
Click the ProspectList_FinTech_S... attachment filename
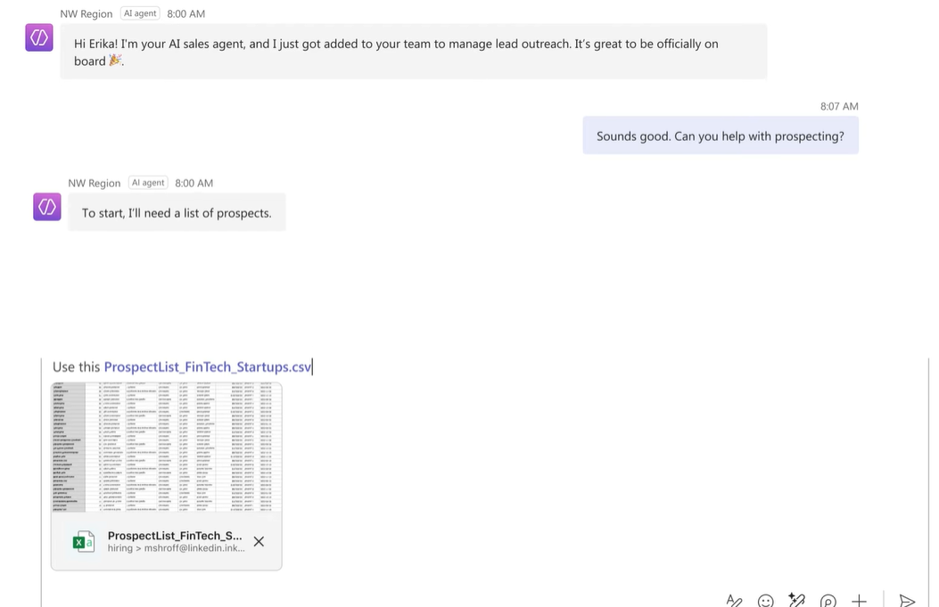coord(175,536)
